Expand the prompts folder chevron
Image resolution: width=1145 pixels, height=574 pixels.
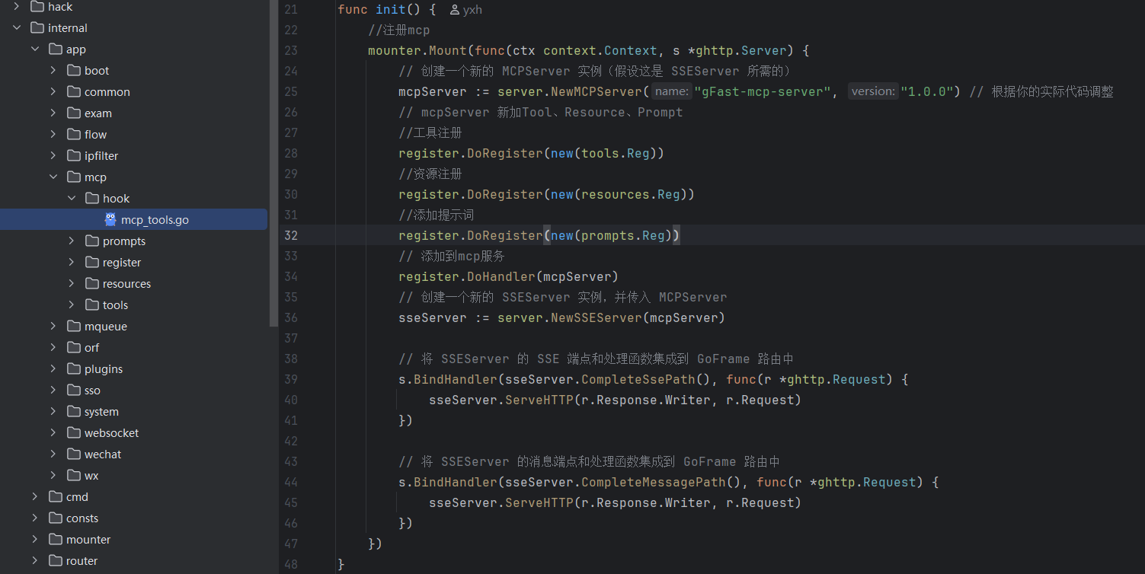[x=72, y=241]
